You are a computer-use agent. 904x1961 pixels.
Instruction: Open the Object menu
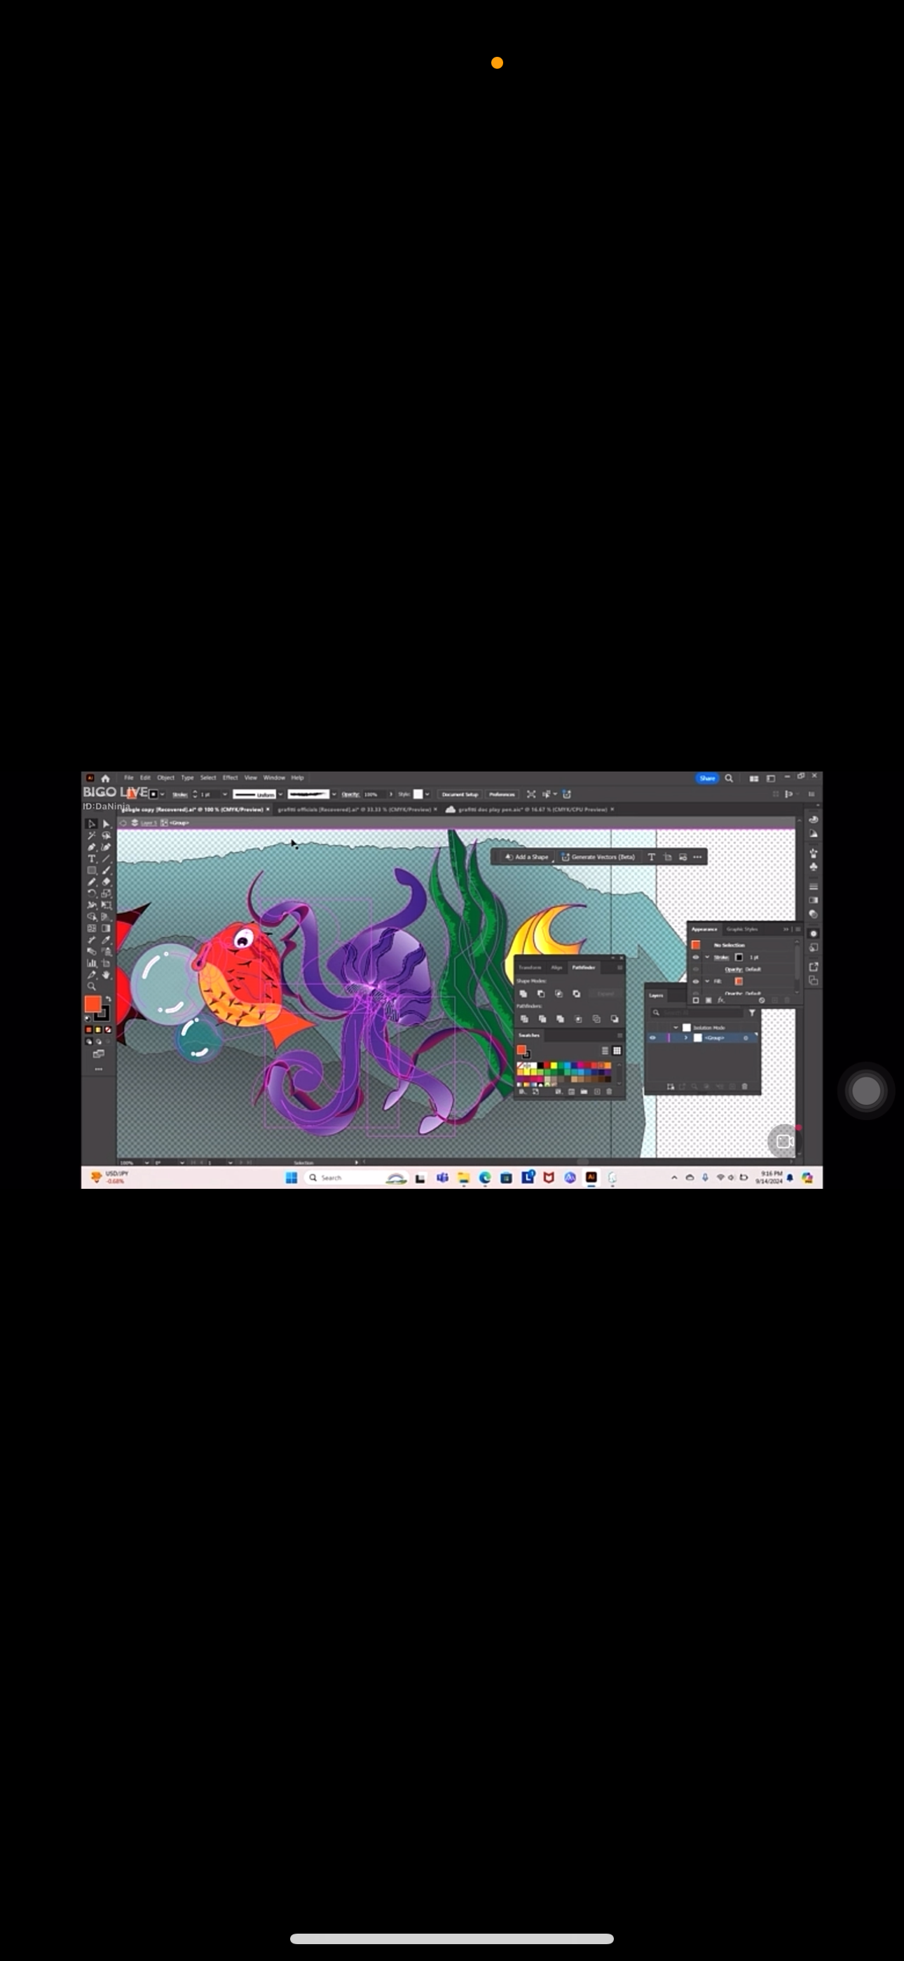click(166, 778)
